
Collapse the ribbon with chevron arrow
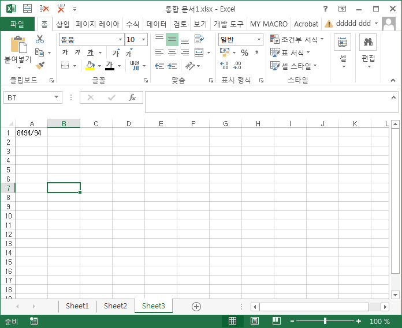tap(393, 80)
